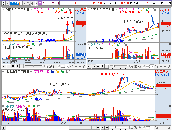This screenshot has width=172, height=130.
Task: Fast-forward the monthly chart replay
Action: coord(22,66)
